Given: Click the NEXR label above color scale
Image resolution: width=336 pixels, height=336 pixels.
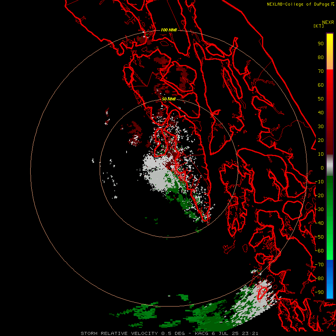Looking at the screenshot, I should tap(328, 22).
